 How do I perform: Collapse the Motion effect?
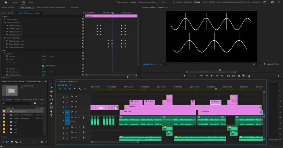(2, 53)
